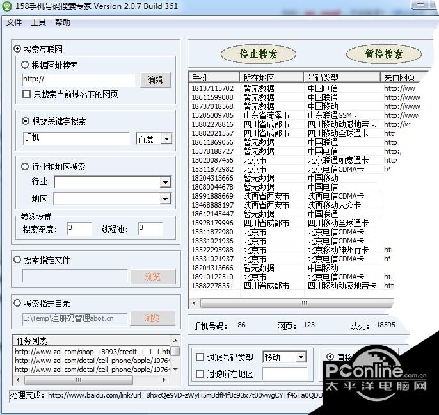This screenshot has height=415, width=439.
Task: Select the credit_1_1_1 task list URL
Action: (x=92, y=352)
